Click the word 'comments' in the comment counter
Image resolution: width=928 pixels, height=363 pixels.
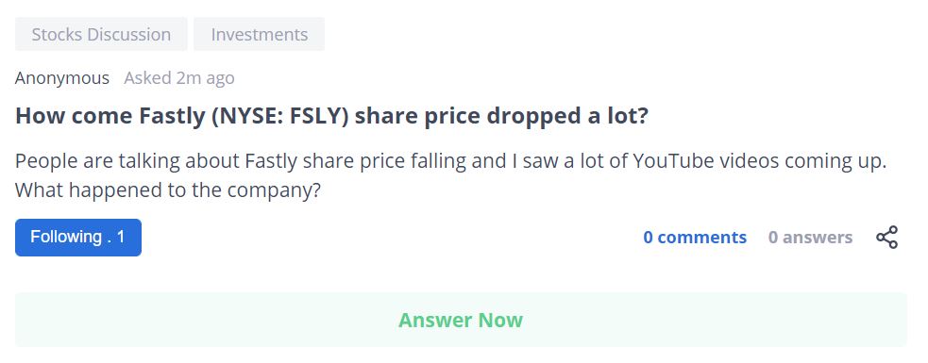(702, 237)
